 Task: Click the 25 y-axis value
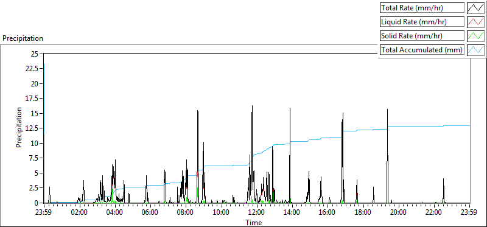coord(35,54)
